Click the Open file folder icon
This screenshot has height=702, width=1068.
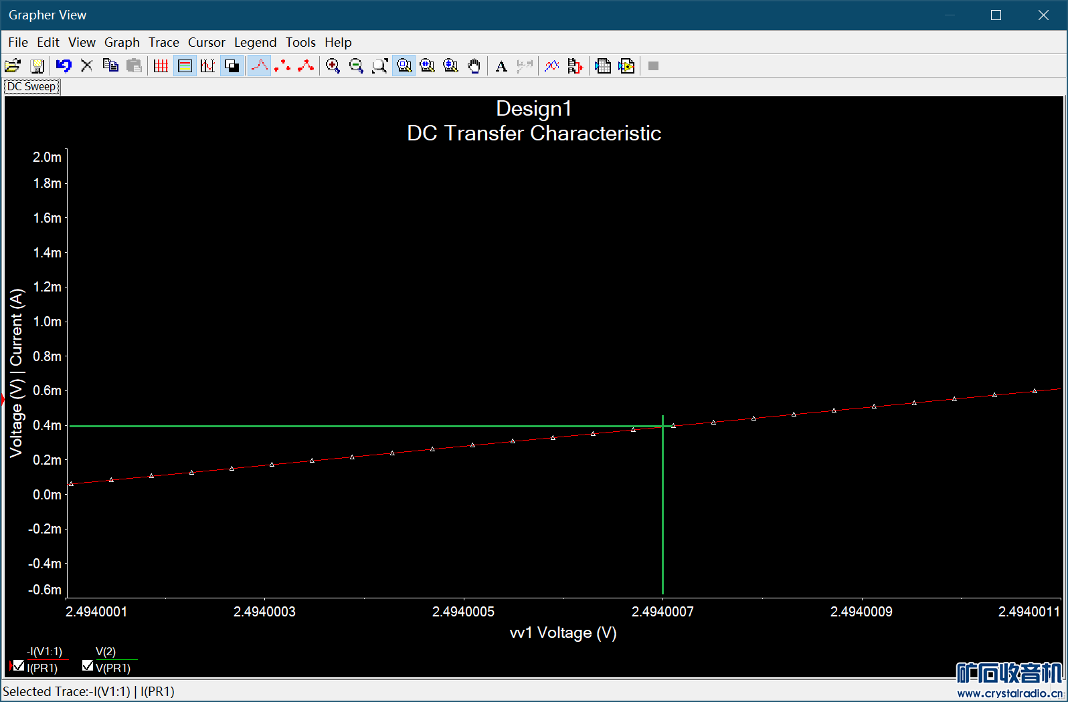tap(13, 66)
